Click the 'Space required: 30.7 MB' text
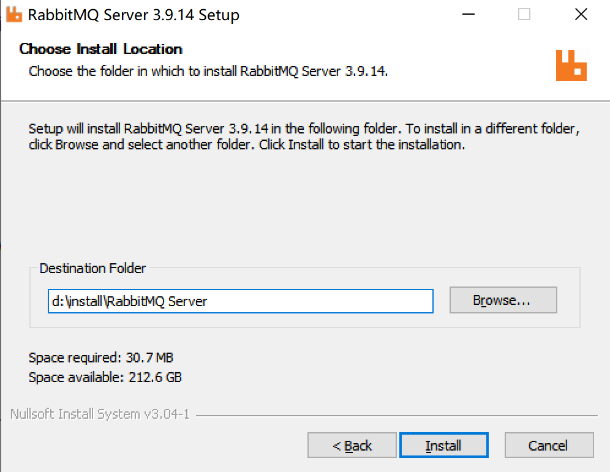The height and width of the screenshot is (472, 610). [x=101, y=358]
